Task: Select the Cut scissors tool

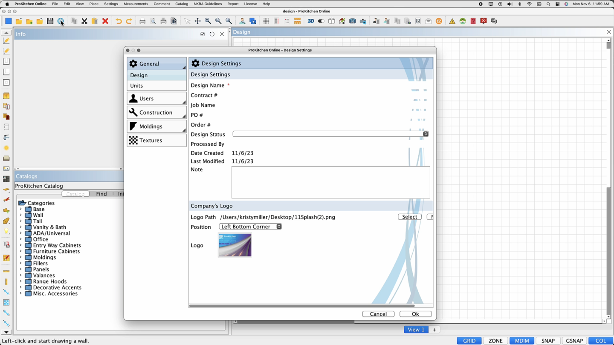Action: [84, 21]
